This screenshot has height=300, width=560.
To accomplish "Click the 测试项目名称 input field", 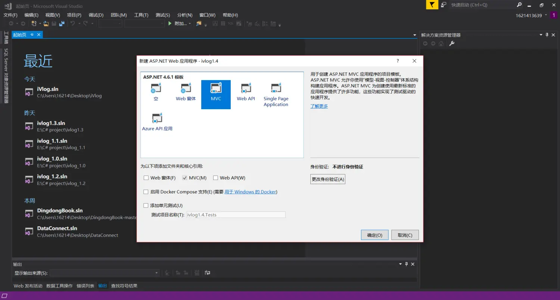I will (x=236, y=215).
